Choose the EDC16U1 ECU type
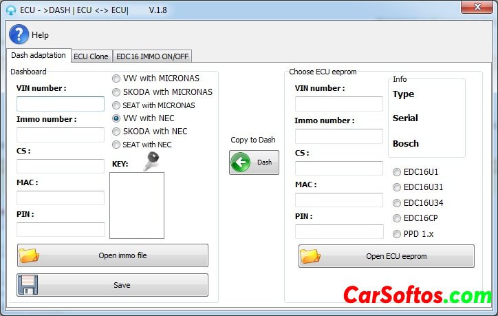498x316 pixels. [397, 171]
